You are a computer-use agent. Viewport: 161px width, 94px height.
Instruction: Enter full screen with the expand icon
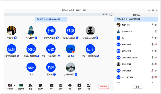(111, 15)
